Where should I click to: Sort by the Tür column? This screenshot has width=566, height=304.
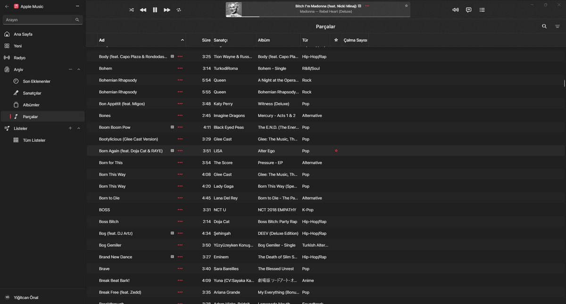click(x=315, y=40)
